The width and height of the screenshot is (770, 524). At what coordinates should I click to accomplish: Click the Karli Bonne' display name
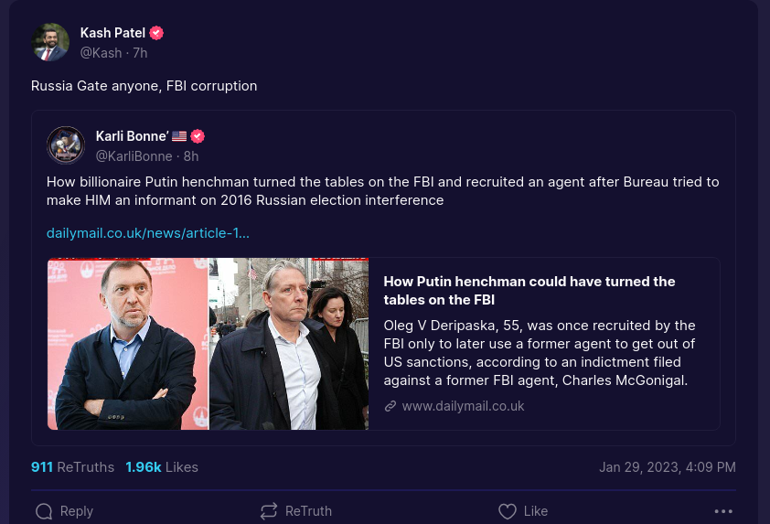[132, 136]
